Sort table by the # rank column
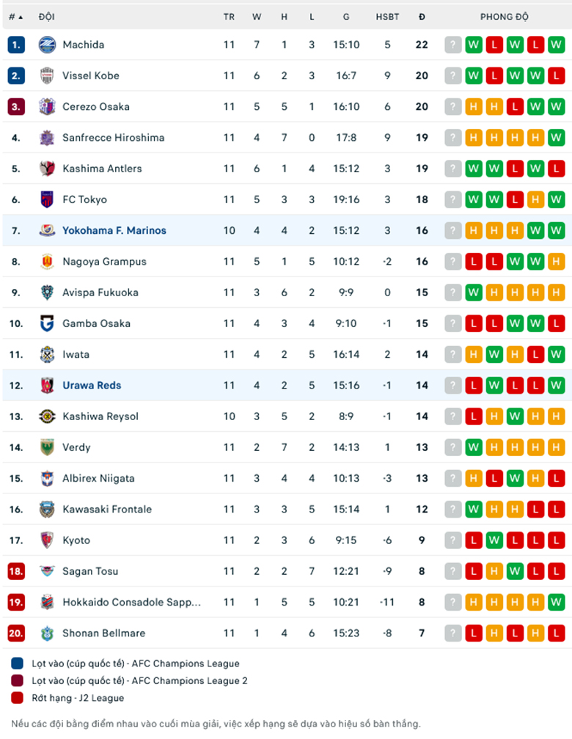 [x=15, y=17]
